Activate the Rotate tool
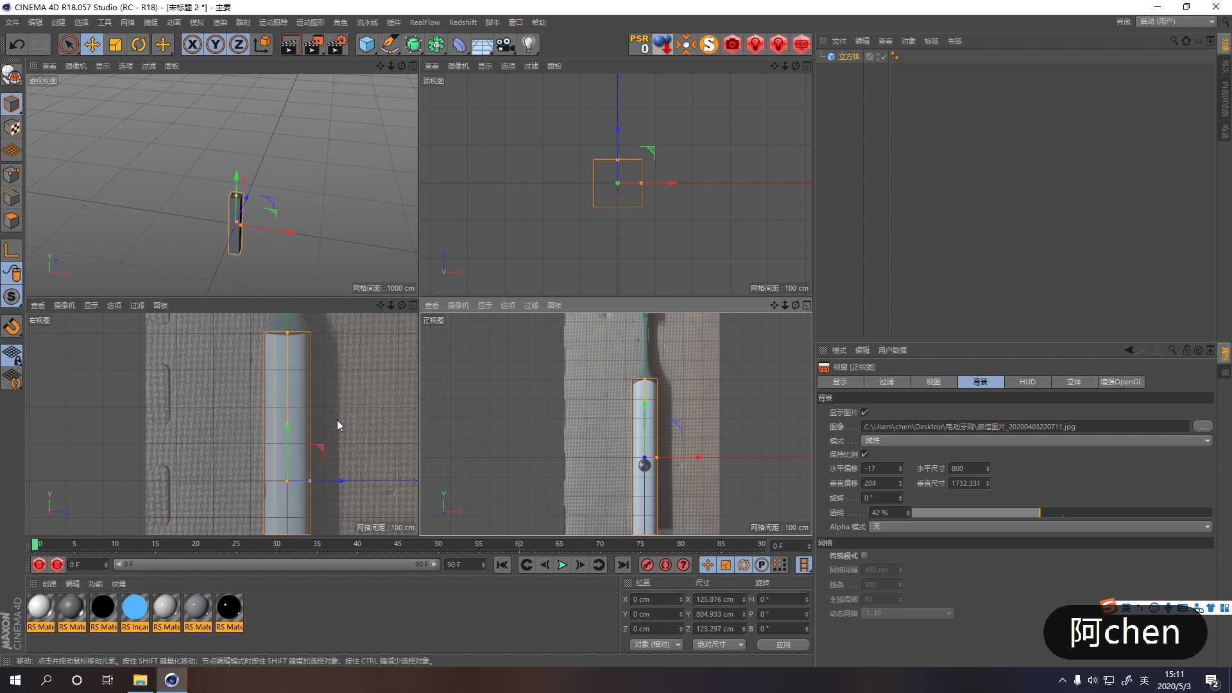 coord(139,44)
